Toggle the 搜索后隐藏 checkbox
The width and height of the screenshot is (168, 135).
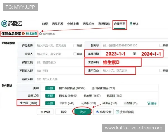117,112
